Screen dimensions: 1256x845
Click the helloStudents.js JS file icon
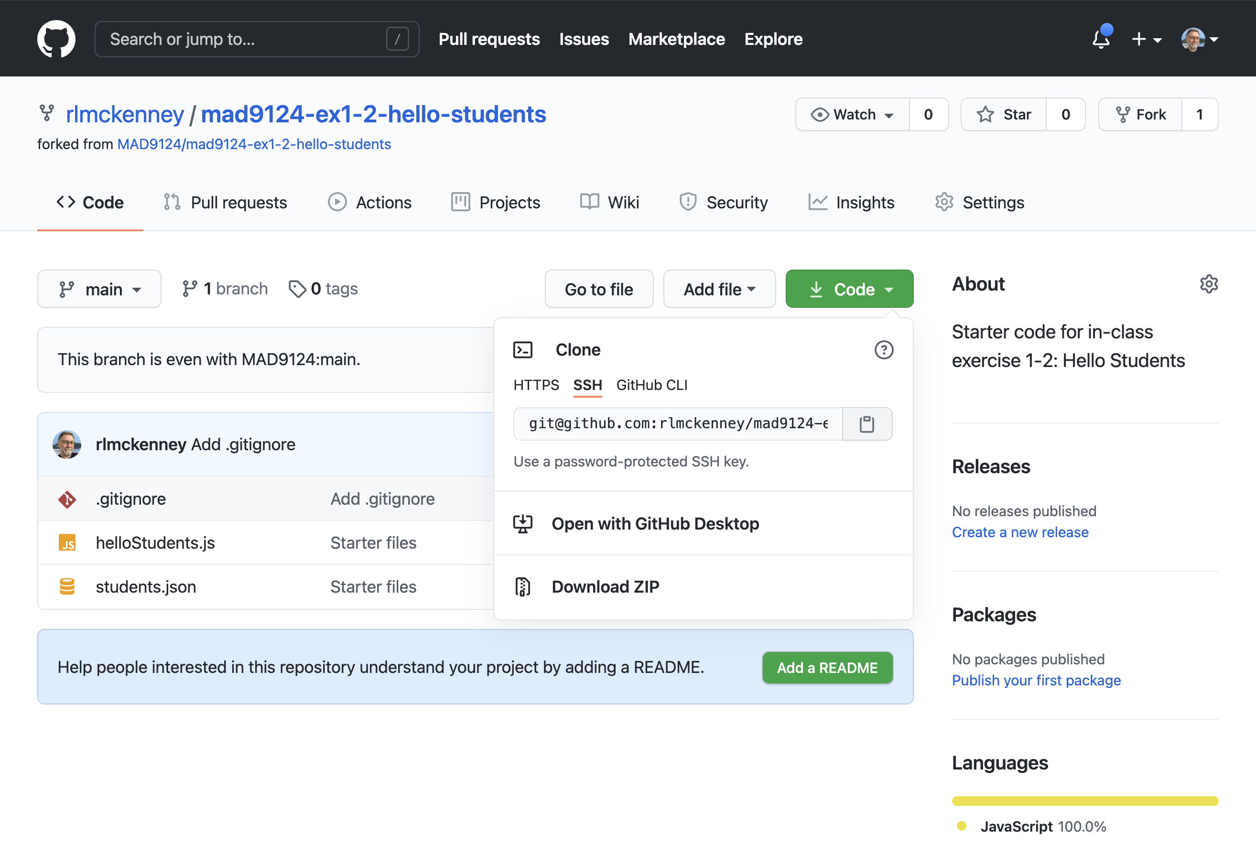click(67, 542)
